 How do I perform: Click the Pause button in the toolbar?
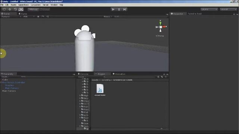pyautogui.click(x=119, y=9)
